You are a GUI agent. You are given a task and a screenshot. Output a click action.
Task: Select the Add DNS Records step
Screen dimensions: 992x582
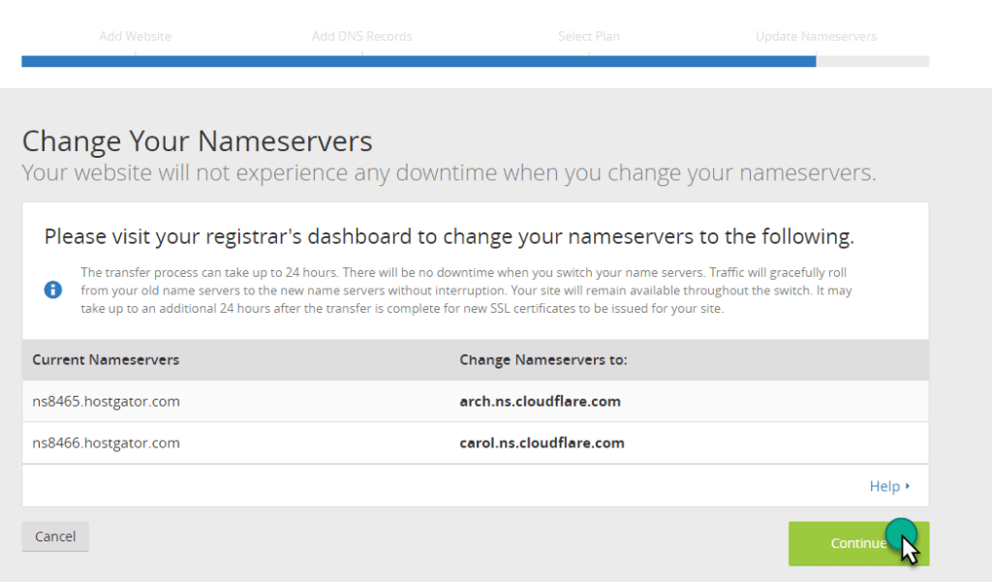[362, 36]
